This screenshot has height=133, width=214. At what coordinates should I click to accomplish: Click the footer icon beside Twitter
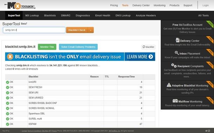[x=209, y=131]
